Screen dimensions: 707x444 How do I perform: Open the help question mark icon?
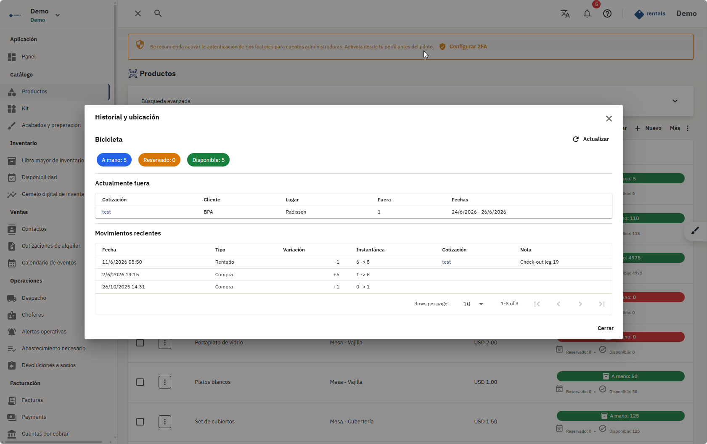[x=607, y=13]
